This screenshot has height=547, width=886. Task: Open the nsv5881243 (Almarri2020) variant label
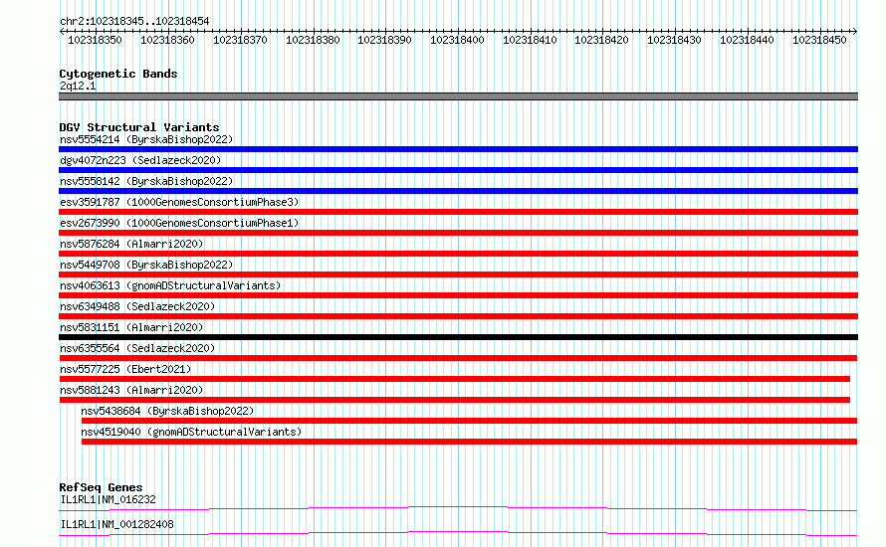131,390
